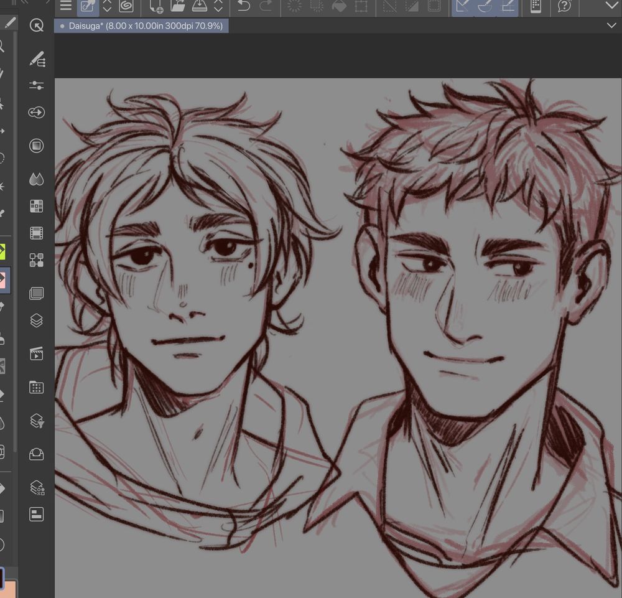Create a new document with the New icon
This screenshot has height=598, width=622.
(x=156, y=6)
